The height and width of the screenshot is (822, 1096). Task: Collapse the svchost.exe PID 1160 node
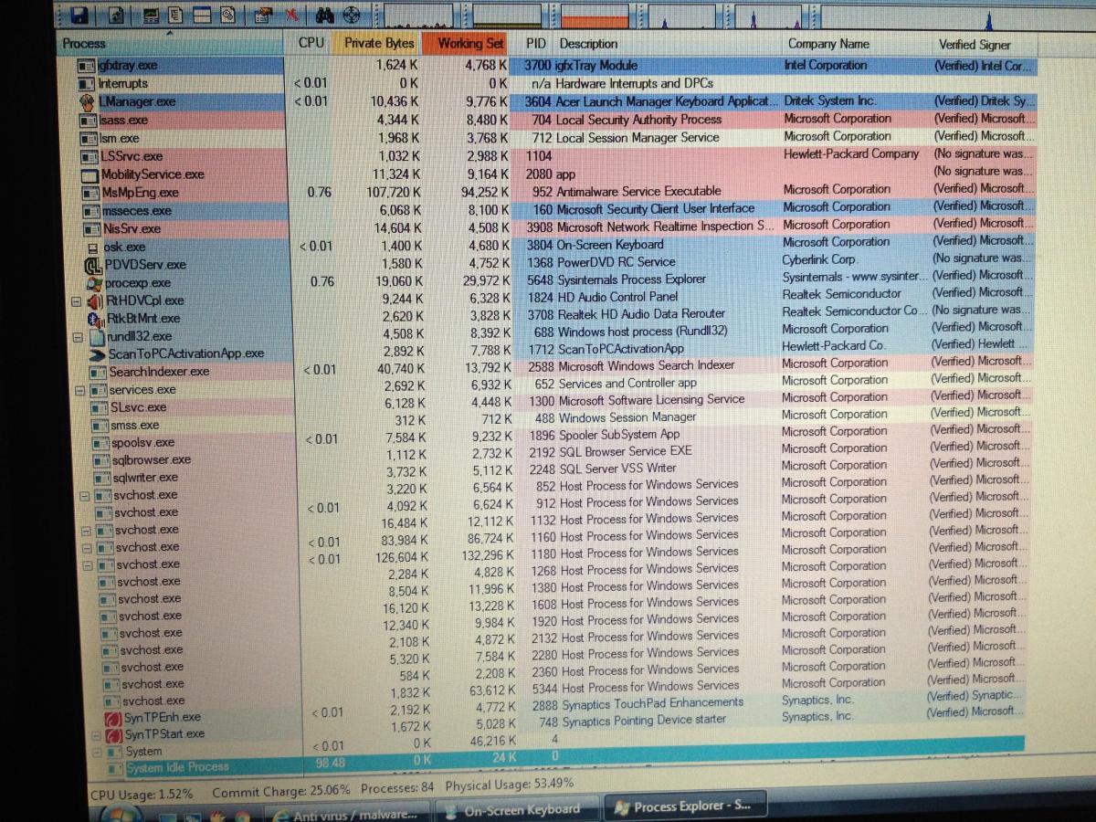(x=88, y=548)
